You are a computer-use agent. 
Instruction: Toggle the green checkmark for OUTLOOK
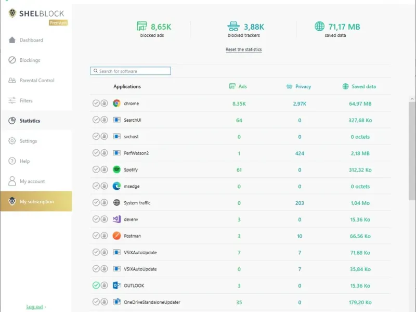click(x=96, y=285)
